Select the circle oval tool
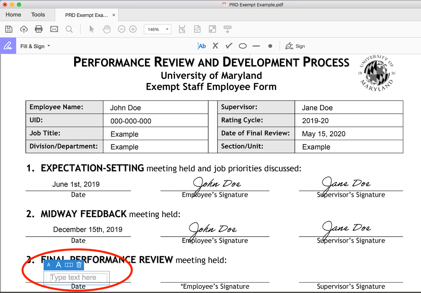Image resolution: width=421 pixels, height=293 pixels. click(x=243, y=46)
